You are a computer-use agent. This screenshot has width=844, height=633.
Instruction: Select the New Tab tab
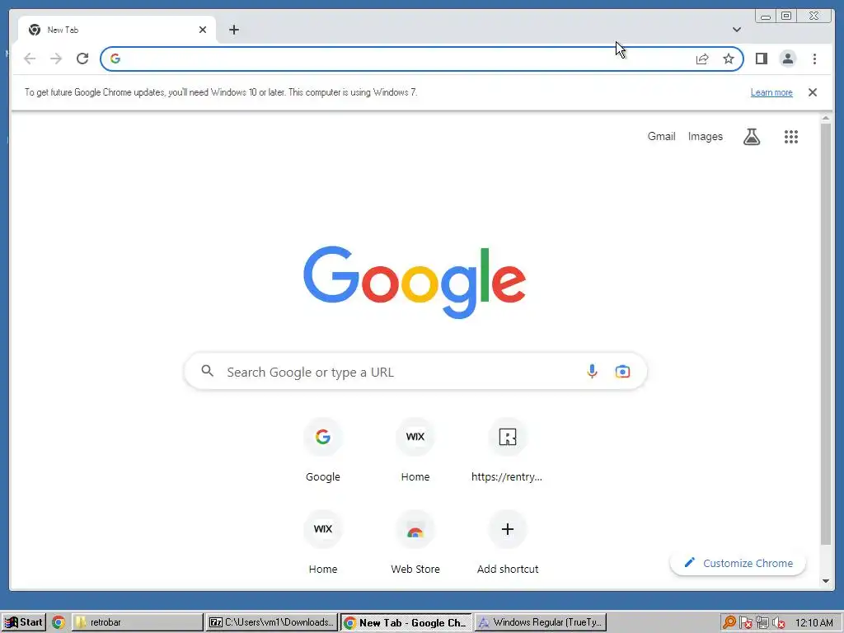click(116, 30)
